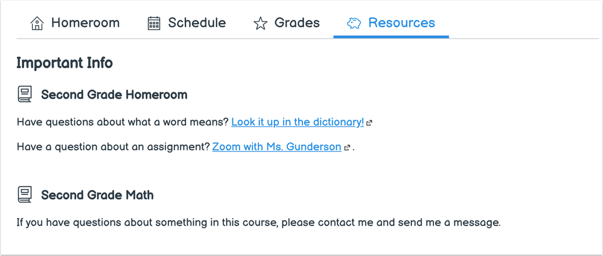Go to the Grades tab label
Viewport: 603px width, 256px height.
tap(297, 23)
